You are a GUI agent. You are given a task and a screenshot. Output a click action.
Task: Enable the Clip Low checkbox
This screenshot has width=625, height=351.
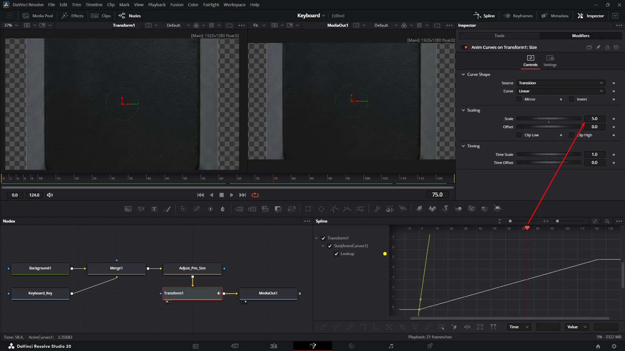519,135
